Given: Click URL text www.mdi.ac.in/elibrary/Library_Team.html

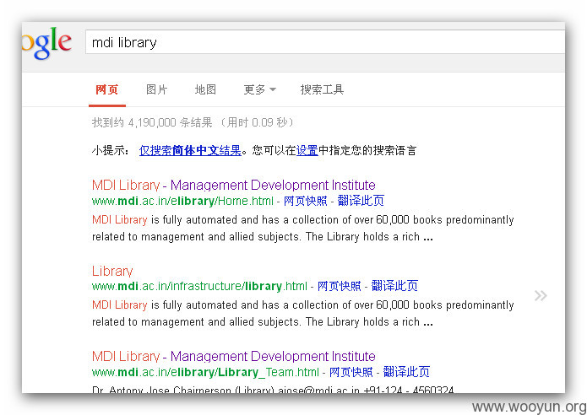Looking at the screenshot, I should 205,372.
